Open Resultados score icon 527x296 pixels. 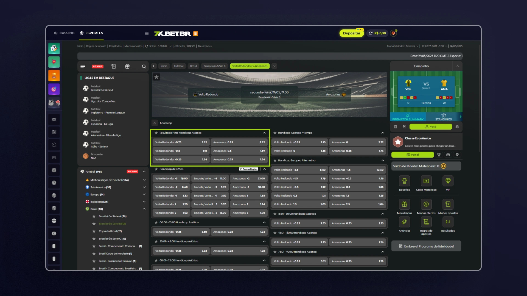click(x=448, y=222)
